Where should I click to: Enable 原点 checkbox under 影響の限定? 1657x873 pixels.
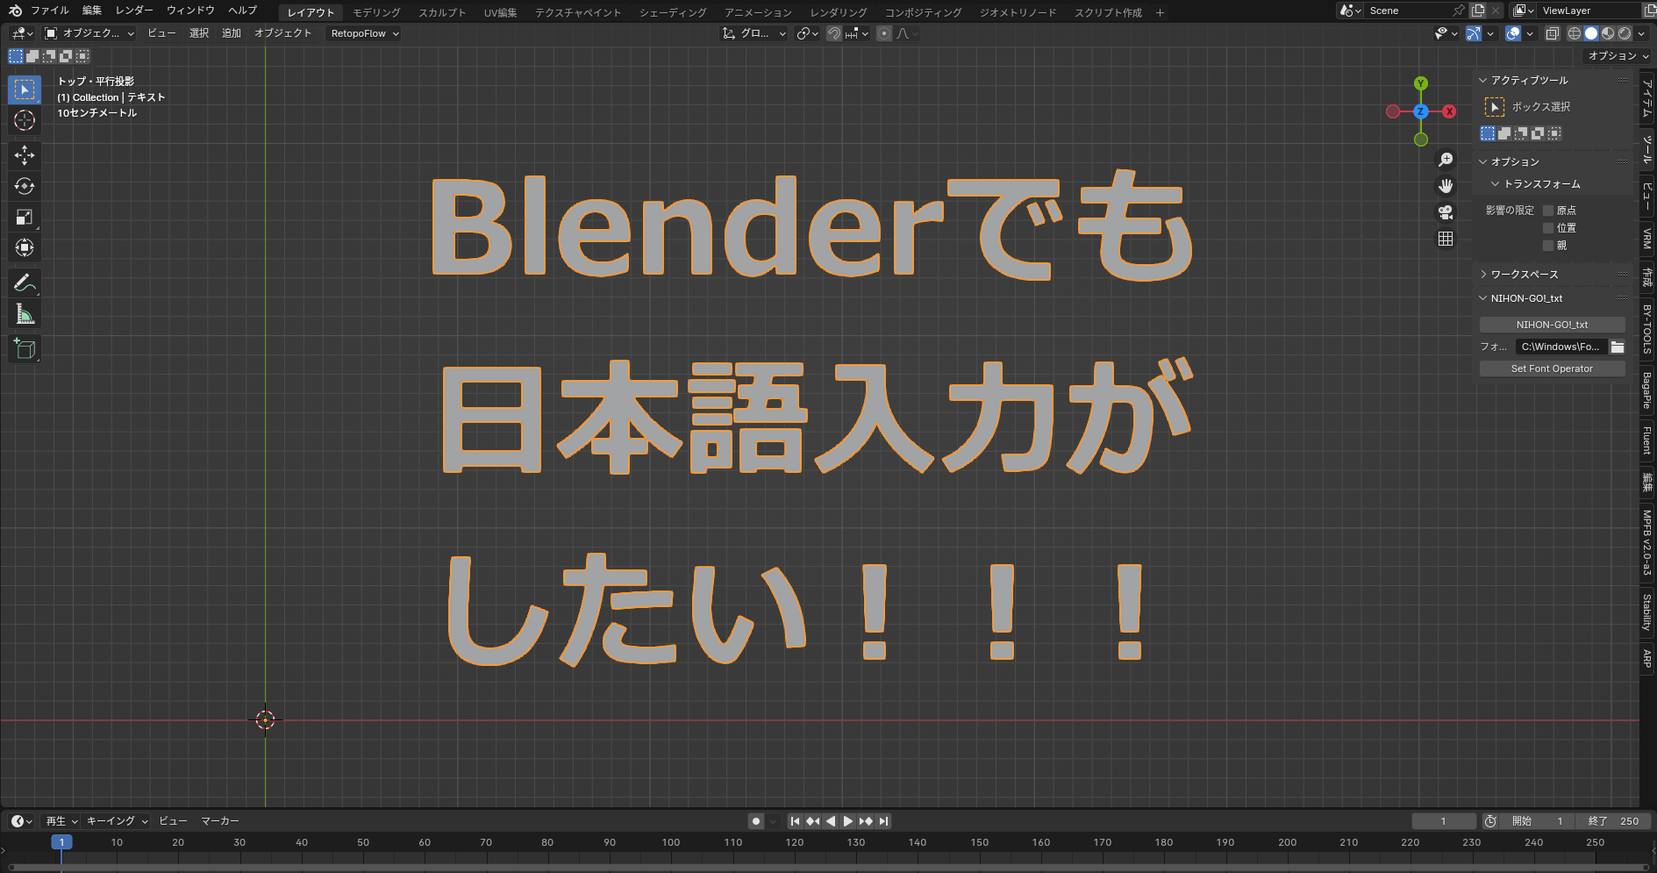pos(1548,211)
